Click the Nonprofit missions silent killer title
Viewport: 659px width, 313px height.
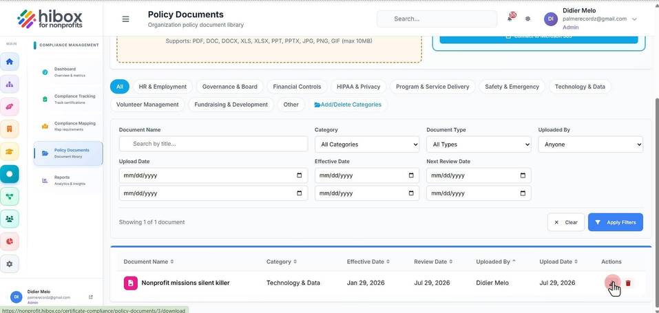185,283
